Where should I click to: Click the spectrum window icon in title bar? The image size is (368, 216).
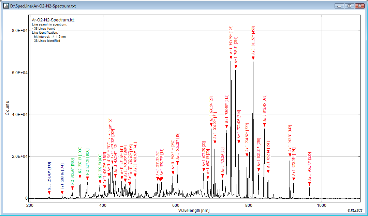6,6
